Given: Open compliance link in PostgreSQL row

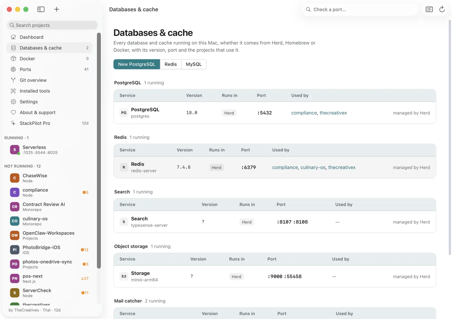Looking at the screenshot, I should tap(304, 113).
